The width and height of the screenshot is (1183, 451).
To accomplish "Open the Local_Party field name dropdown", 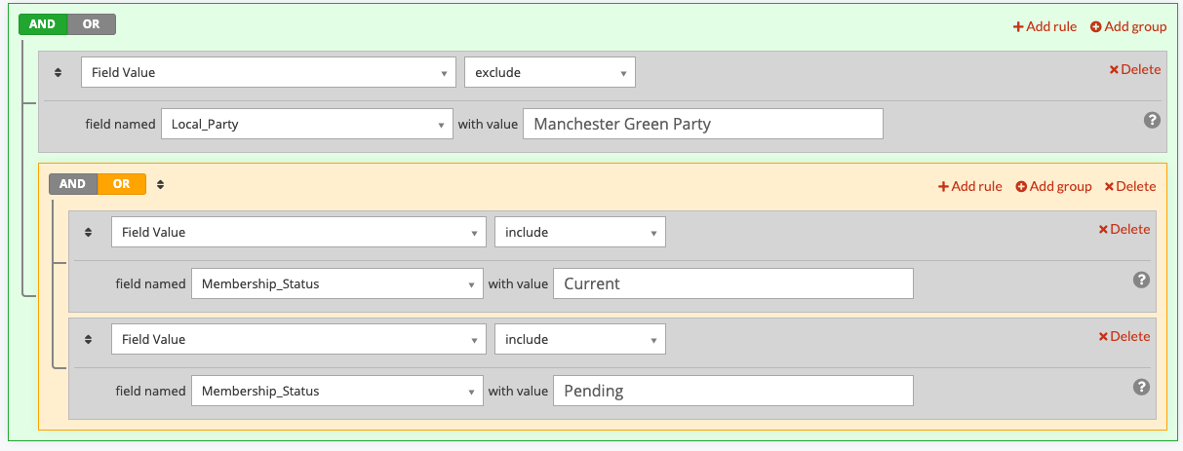I will point(307,124).
